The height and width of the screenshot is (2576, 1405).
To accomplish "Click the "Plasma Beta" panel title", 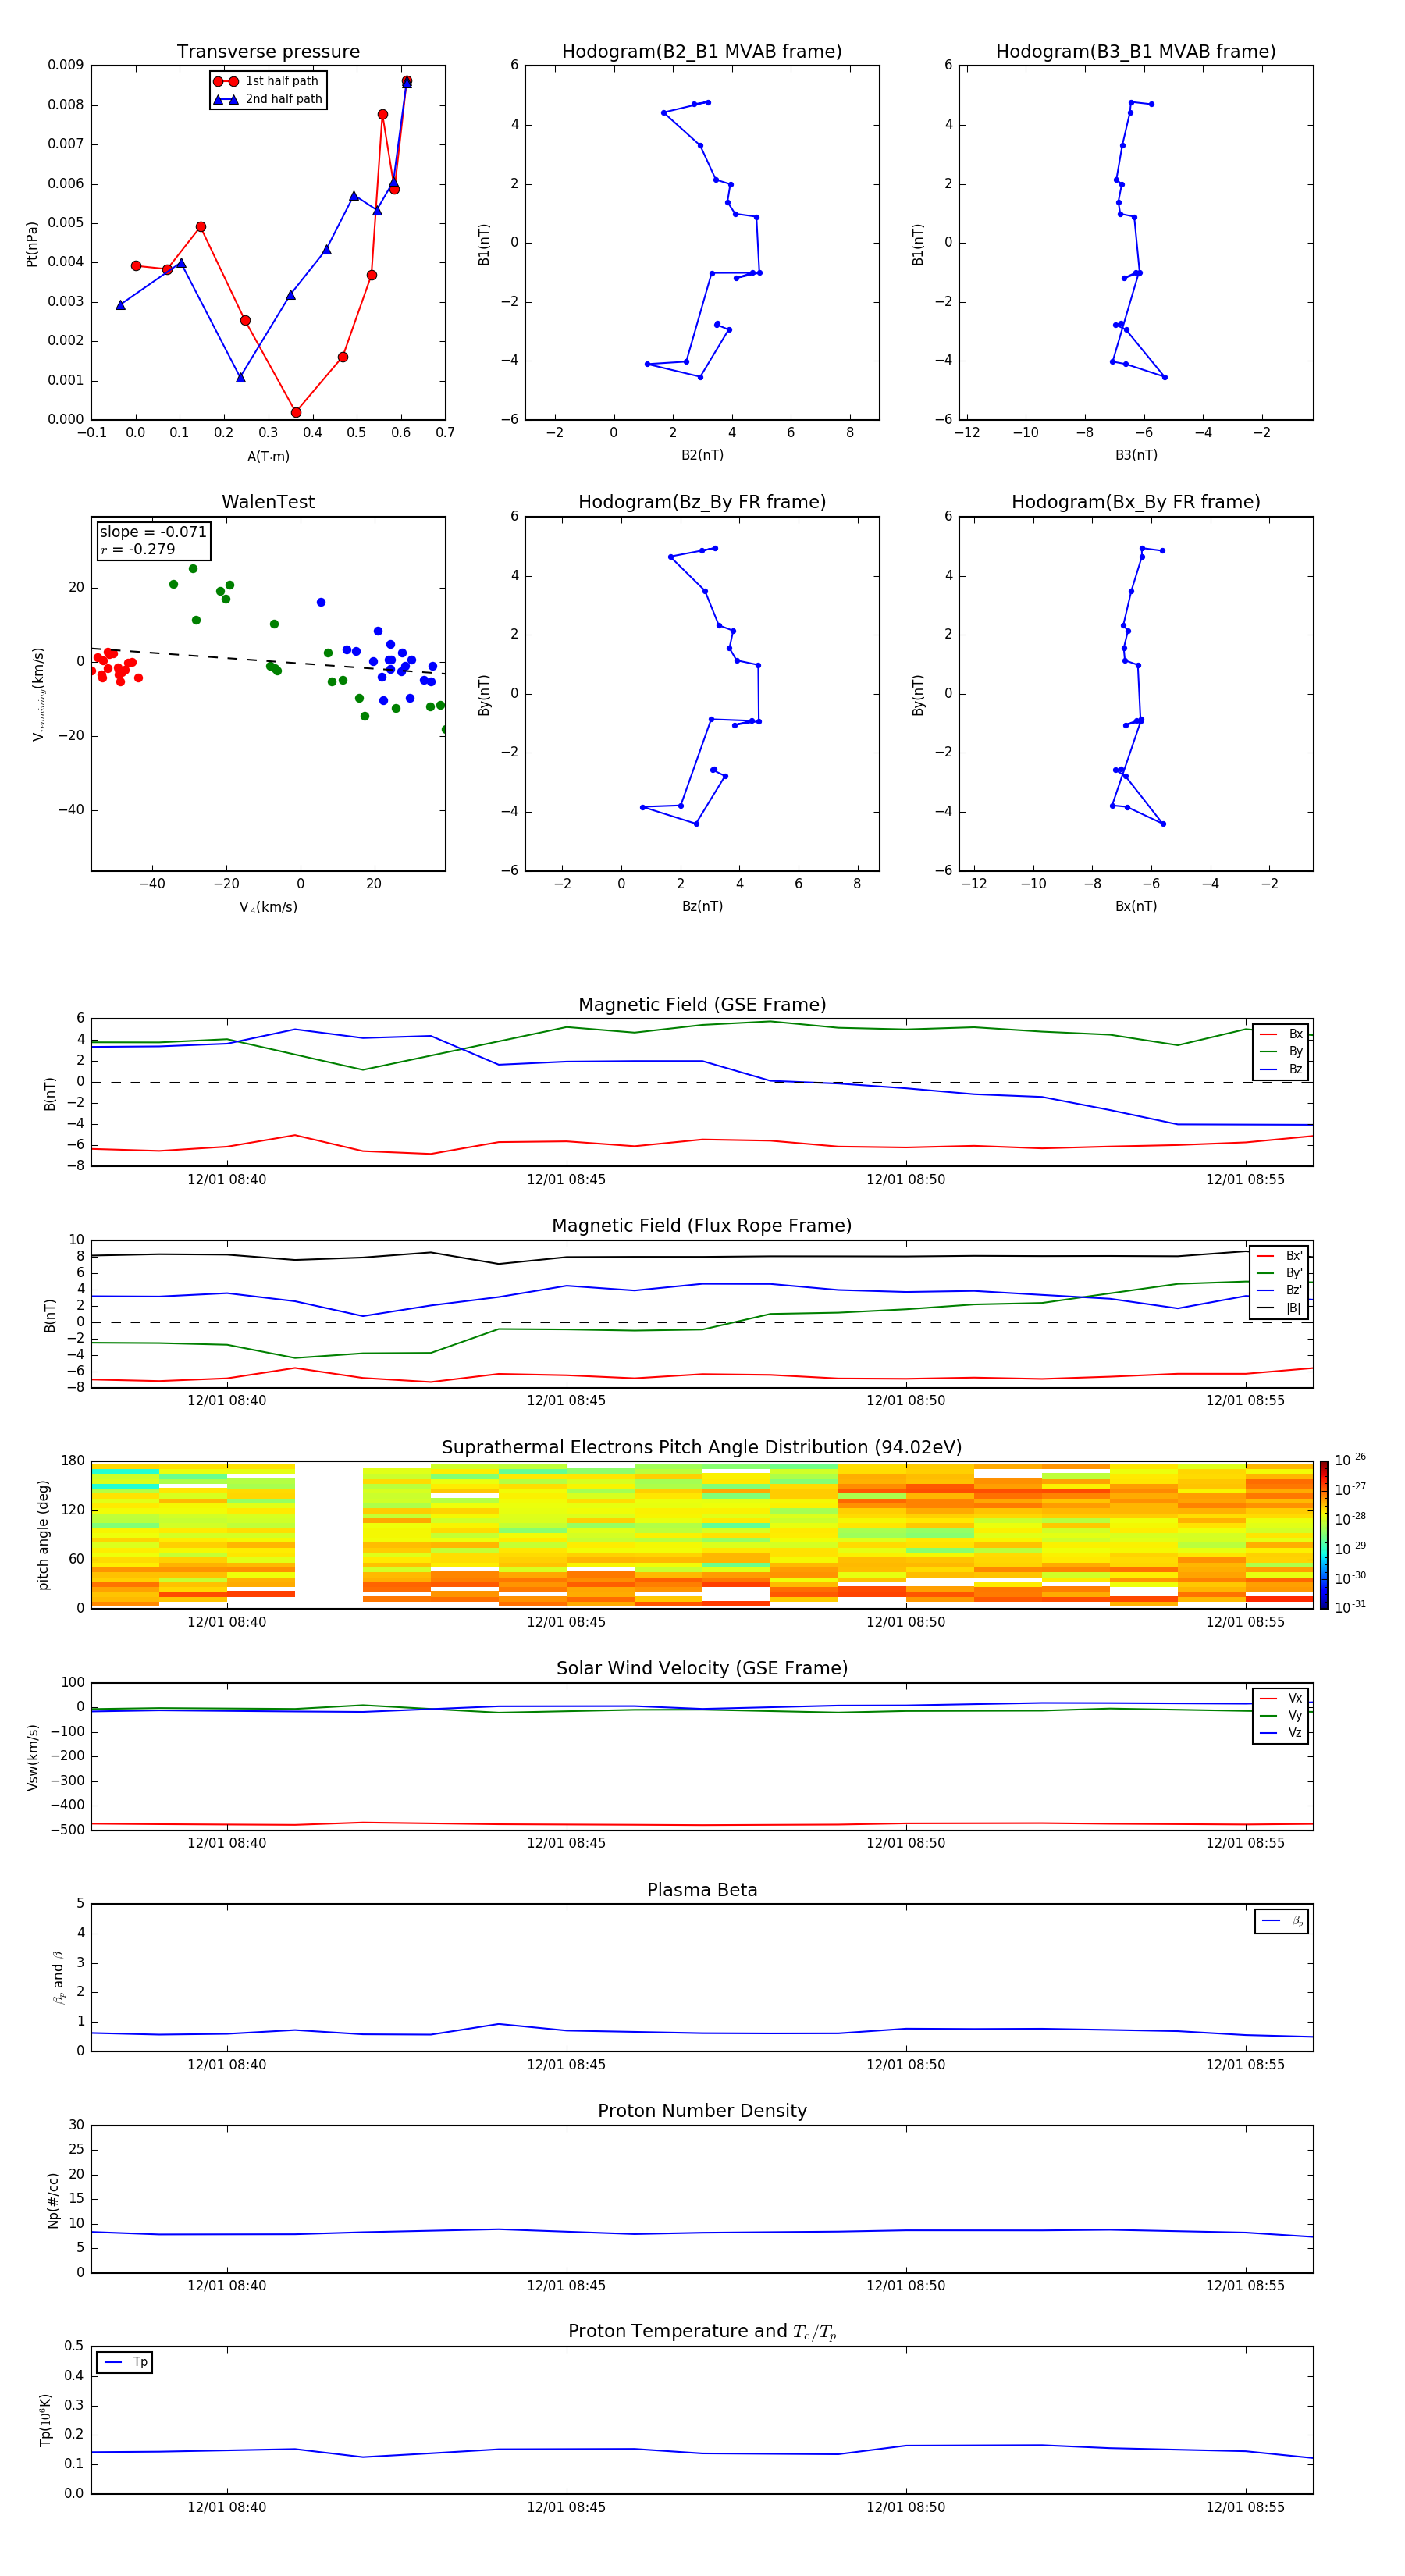I will 702,1890.
